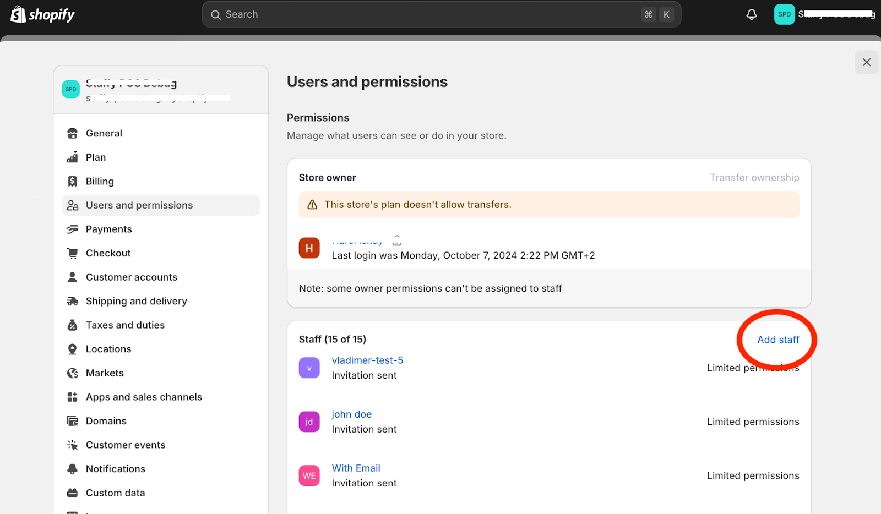Image resolution: width=881 pixels, height=514 pixels.
Task: Open vladimer-test-5 staff profile
Action: (367, 360)
